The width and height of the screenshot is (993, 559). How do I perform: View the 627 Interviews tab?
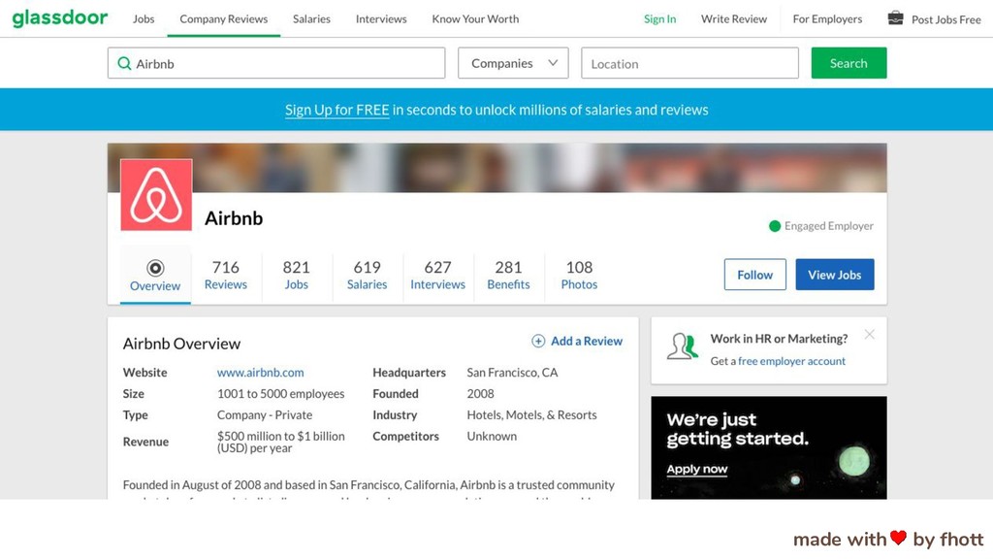(437, 275)
